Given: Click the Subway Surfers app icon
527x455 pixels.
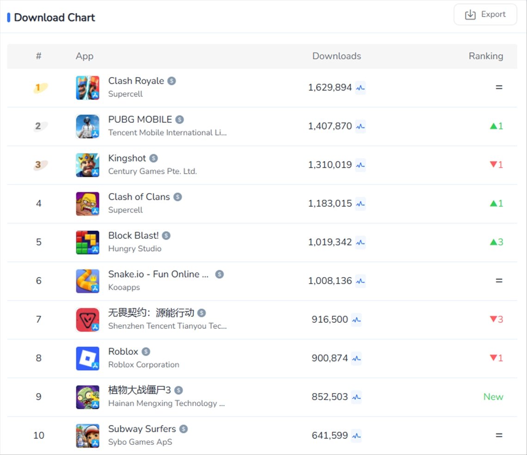Looking at the screenshot, I should (x=87, y=436).
